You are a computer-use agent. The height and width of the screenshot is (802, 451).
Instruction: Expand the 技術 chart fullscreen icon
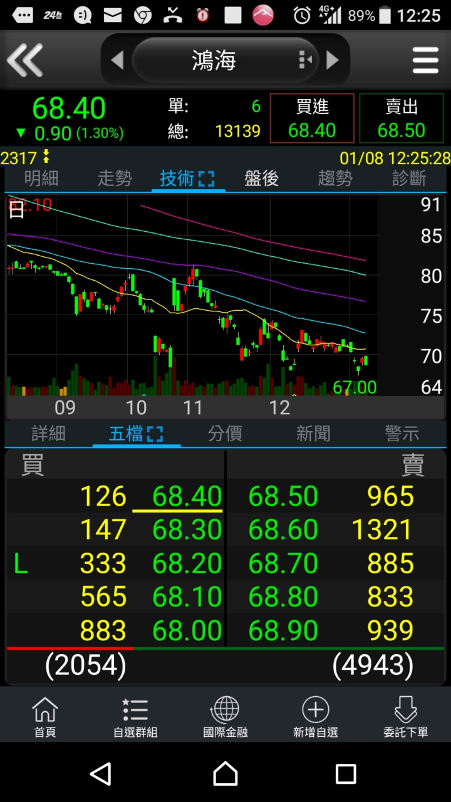pos(206,179)
